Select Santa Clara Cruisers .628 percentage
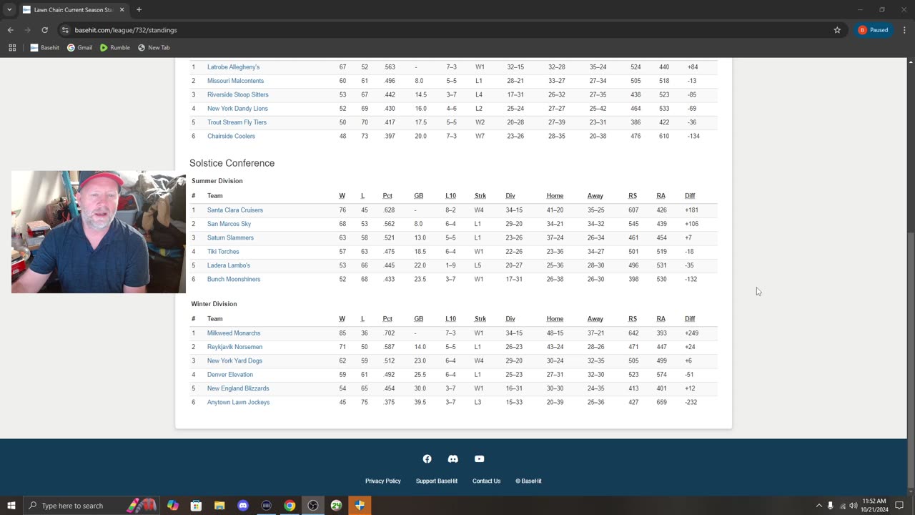The height and width of the screenshot is (515, 915). [389, 210]
